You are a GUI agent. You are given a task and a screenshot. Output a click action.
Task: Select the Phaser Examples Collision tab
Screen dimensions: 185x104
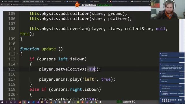coord(33,1)
